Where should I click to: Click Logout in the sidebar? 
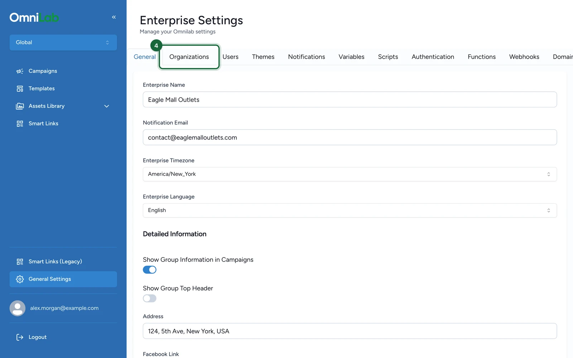pos(63,337)
